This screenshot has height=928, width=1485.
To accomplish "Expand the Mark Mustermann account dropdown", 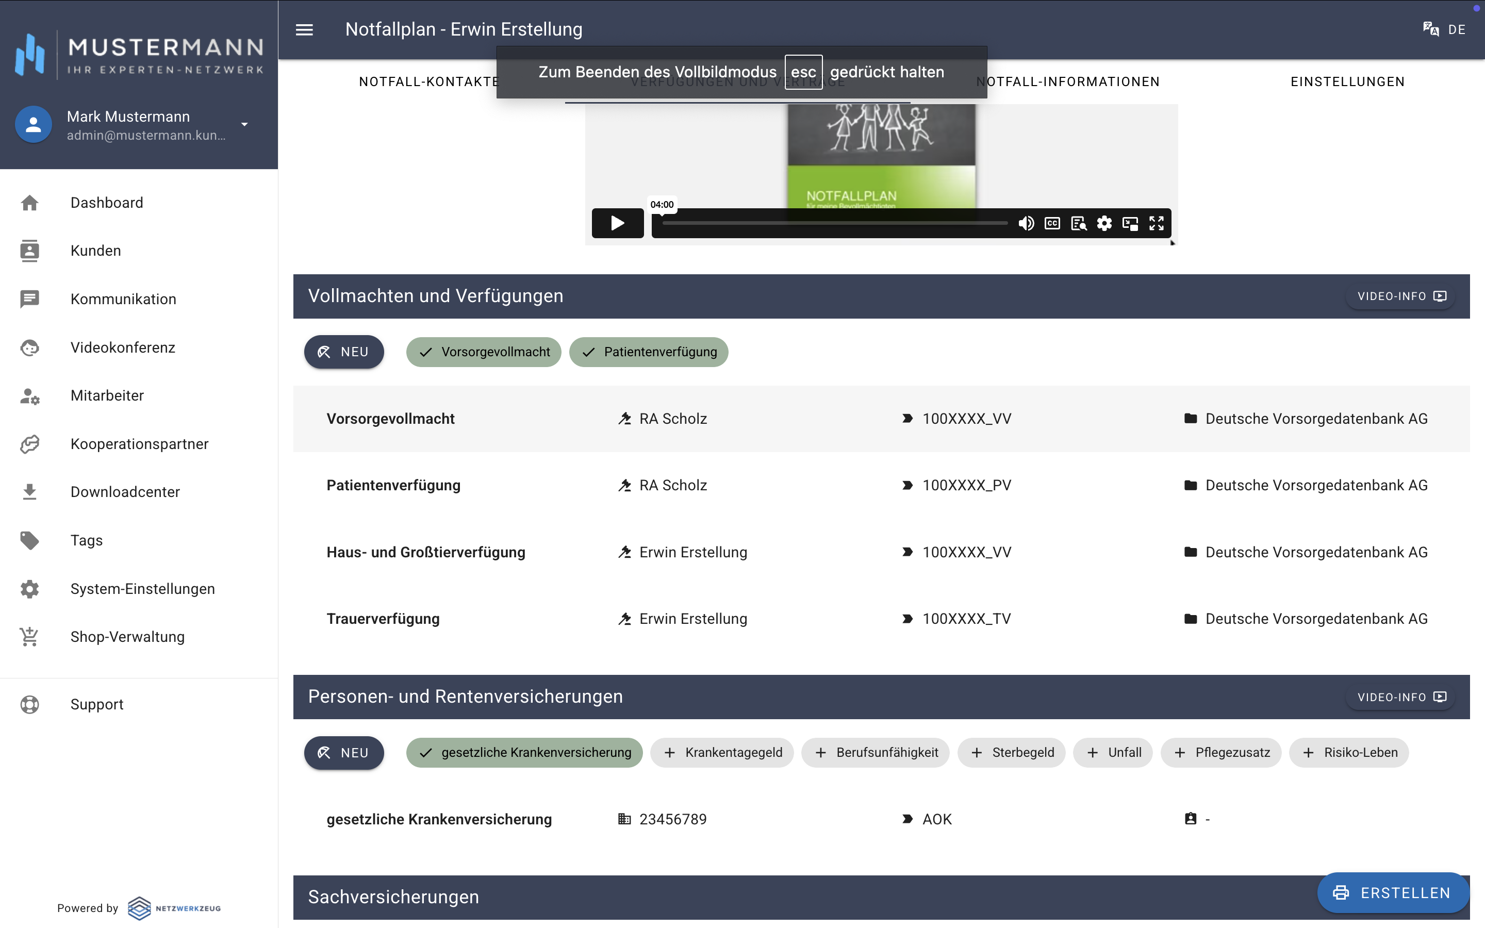I will 245,125.
